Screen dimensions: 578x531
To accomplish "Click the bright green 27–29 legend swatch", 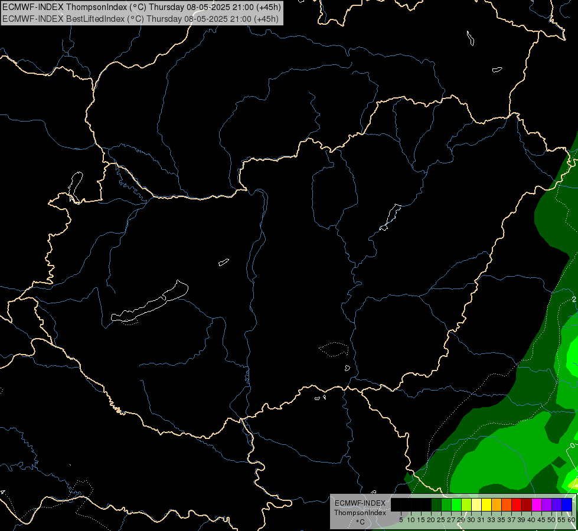I will [x=456, y=504].
